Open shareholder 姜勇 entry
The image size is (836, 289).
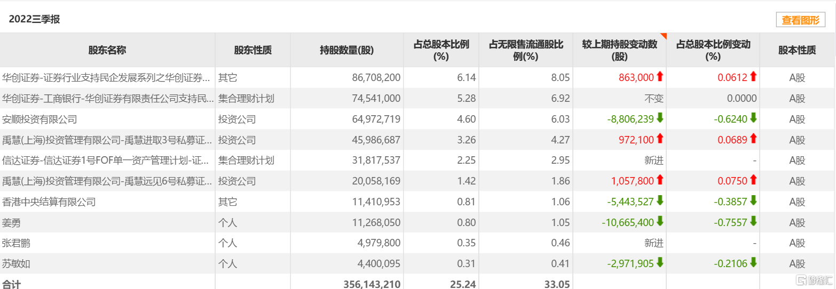point(12,223)
